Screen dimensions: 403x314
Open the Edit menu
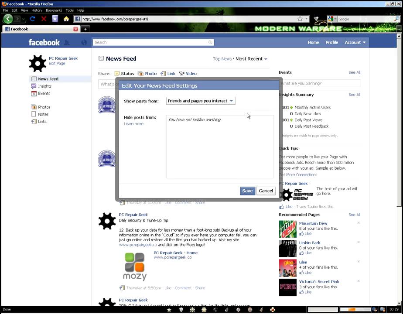[x=14, y=10]
